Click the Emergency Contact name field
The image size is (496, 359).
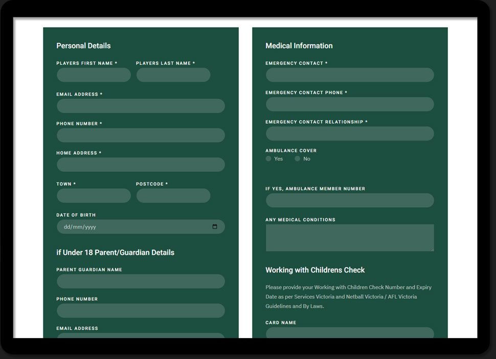pyautogui.click(x=350, y=75)
